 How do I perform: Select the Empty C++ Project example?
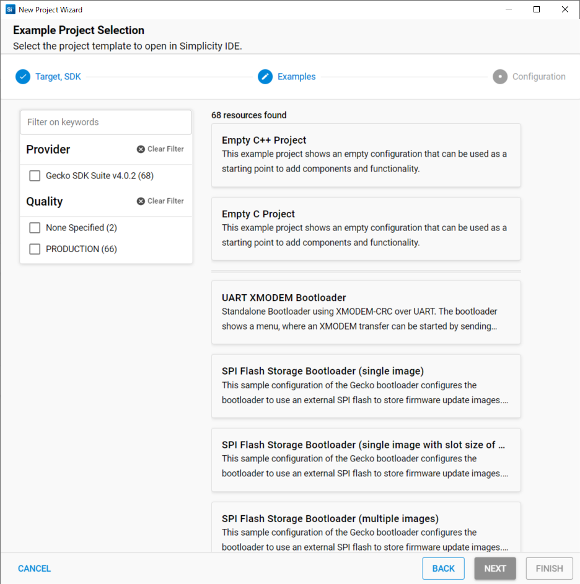(366, 155)
